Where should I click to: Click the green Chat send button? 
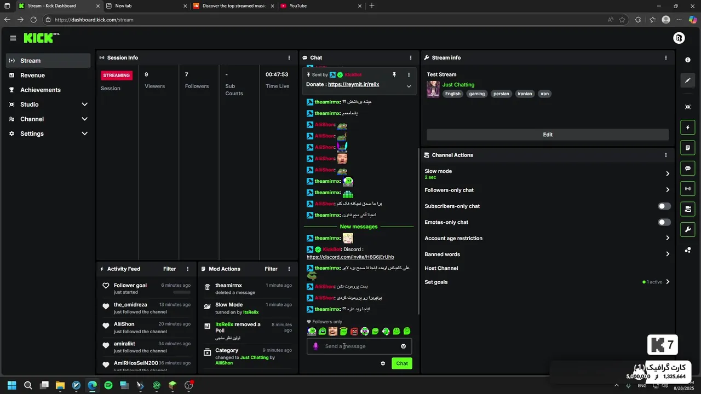402,363
